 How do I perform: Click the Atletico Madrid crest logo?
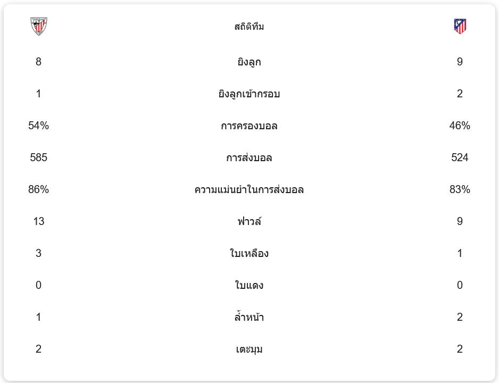coord(460,26)
